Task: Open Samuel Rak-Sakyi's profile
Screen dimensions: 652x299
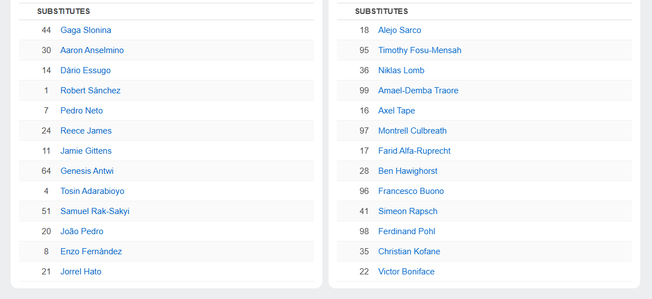Action: 95,211
